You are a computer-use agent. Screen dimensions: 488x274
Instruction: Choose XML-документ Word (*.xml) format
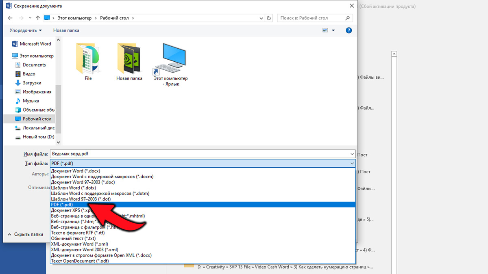203,244
